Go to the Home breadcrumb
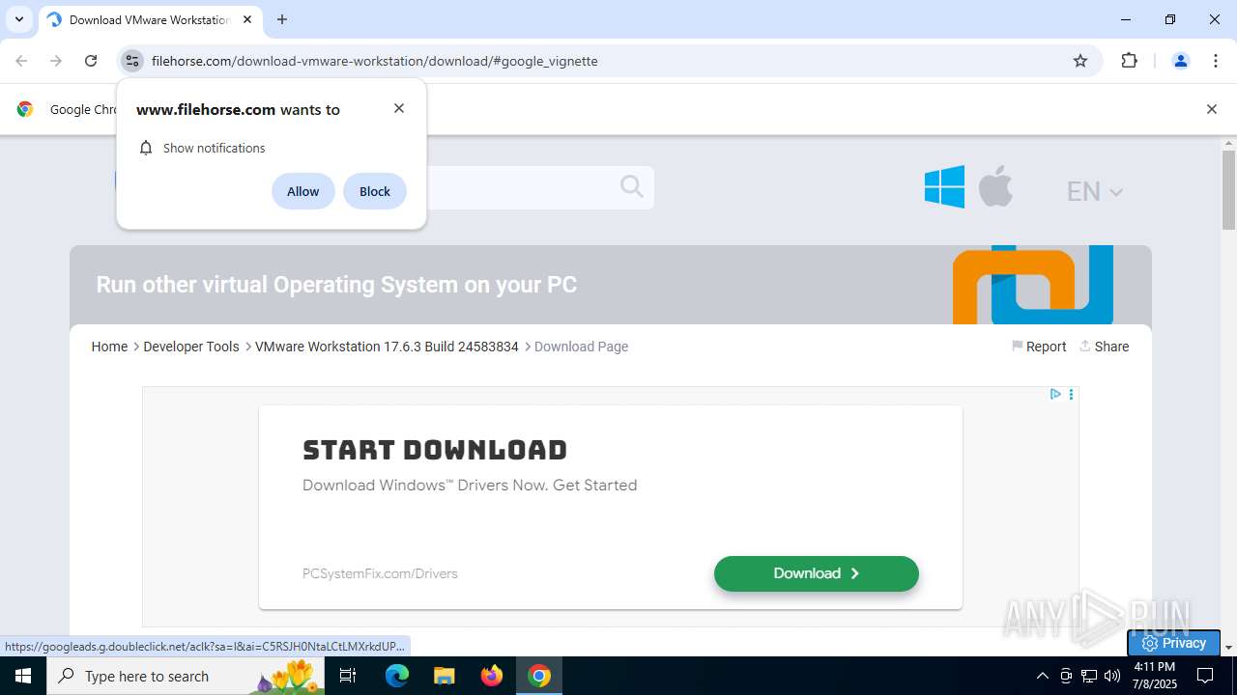The height and width of the screenshot is (695, 1237). click(x=109, y=347)
